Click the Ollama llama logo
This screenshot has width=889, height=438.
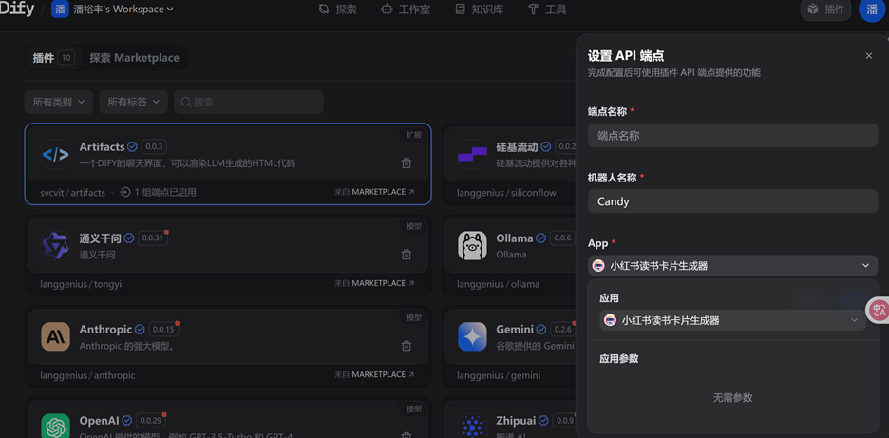[x=472, y=246]
